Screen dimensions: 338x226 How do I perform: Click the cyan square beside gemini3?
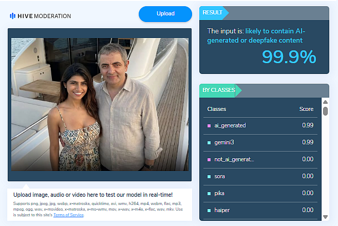209,142
